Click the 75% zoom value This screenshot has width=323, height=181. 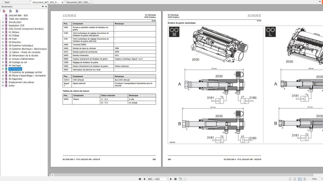click(314, 179)
